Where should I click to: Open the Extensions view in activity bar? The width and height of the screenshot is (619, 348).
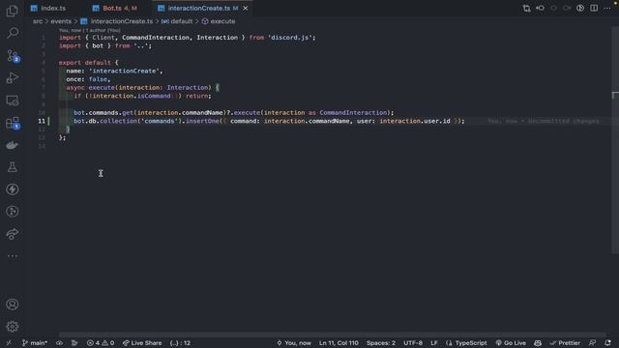(x=13, y=123)
